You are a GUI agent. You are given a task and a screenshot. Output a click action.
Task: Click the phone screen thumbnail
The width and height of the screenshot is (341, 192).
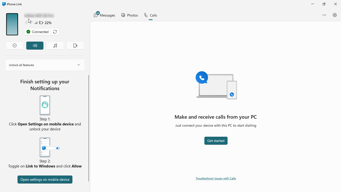12,24
